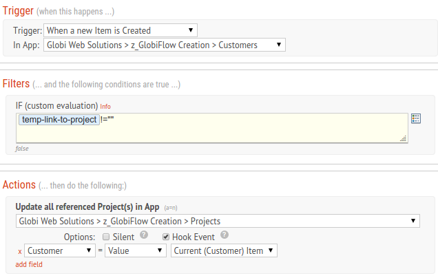This screenshot has width=438, height=278.
Task: Uncheck the Hook Event checkbox
Action: pyautogui.click(x=166, y=237)
